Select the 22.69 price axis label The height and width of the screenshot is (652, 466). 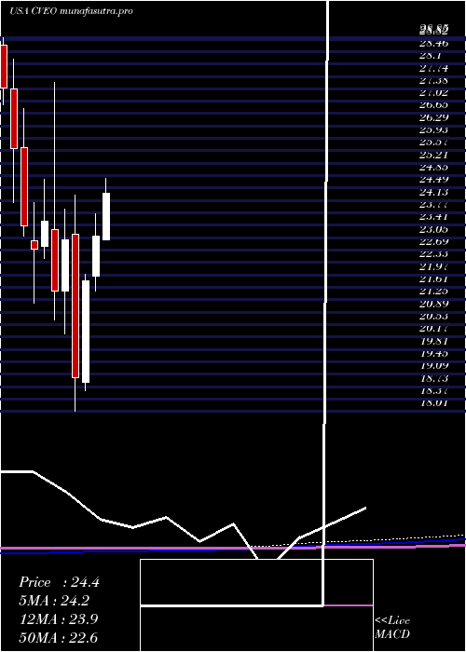click(x=433, y=241)
